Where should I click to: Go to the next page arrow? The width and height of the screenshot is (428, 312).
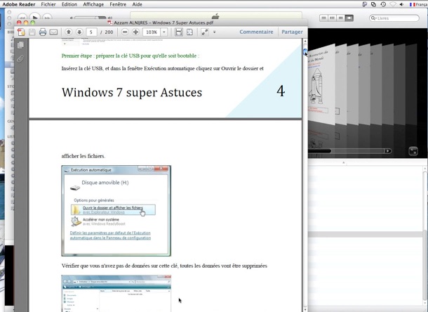(79, 32)
